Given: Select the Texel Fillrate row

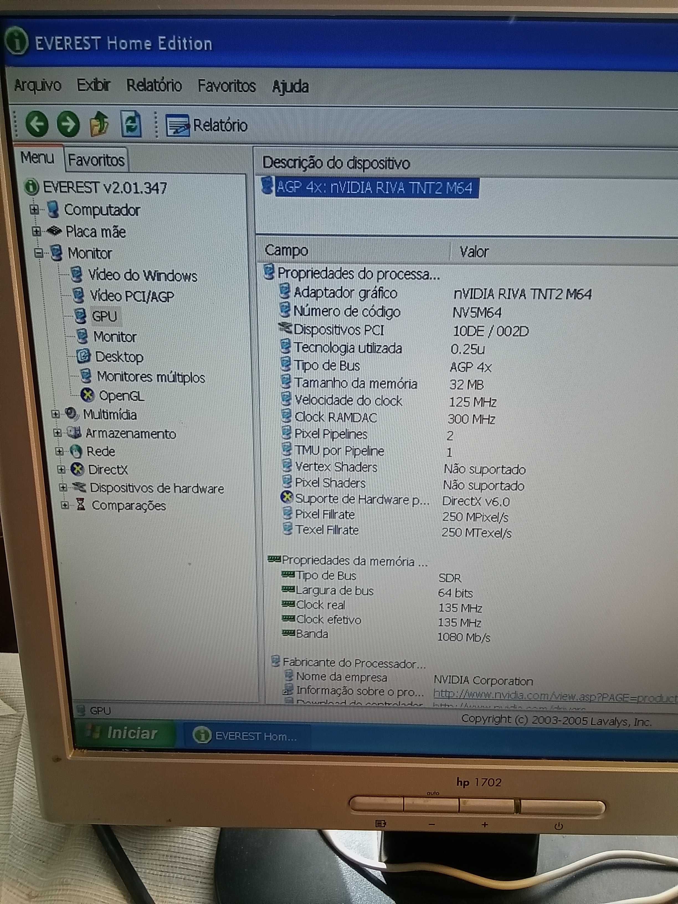Looking at the screenshot, I should tap(397, 531).
